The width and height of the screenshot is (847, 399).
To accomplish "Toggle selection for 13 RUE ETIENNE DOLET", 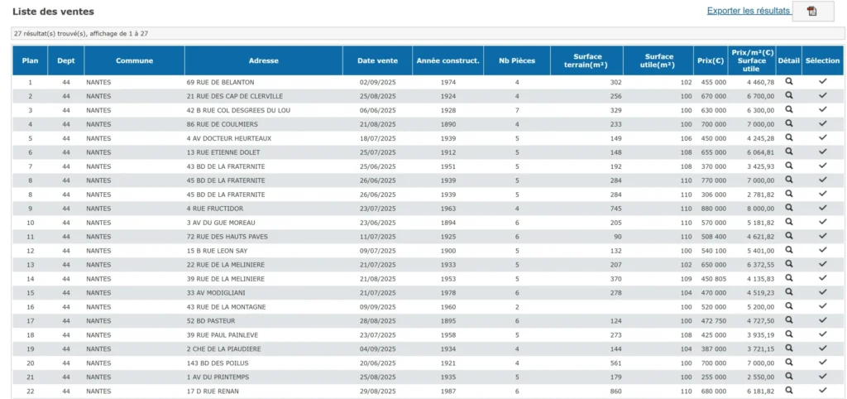I will [x=823, y=152].
